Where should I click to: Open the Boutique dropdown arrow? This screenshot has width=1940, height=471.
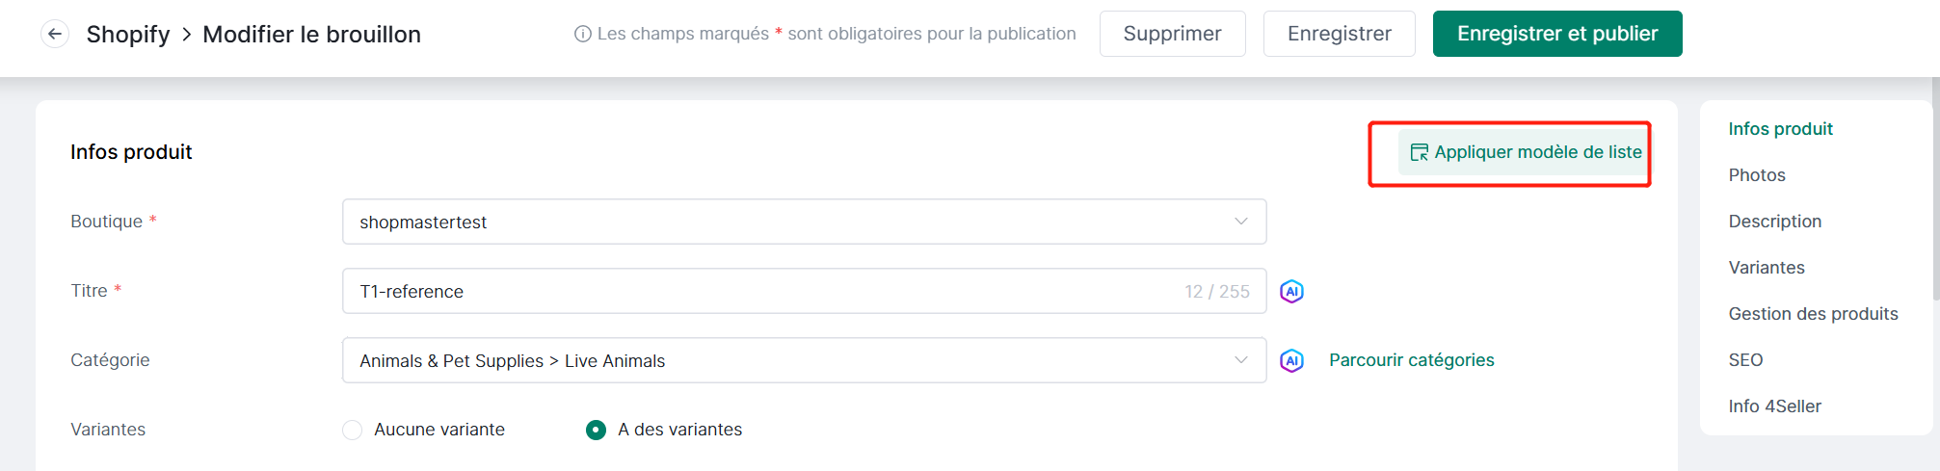(x=1241, y=222)
